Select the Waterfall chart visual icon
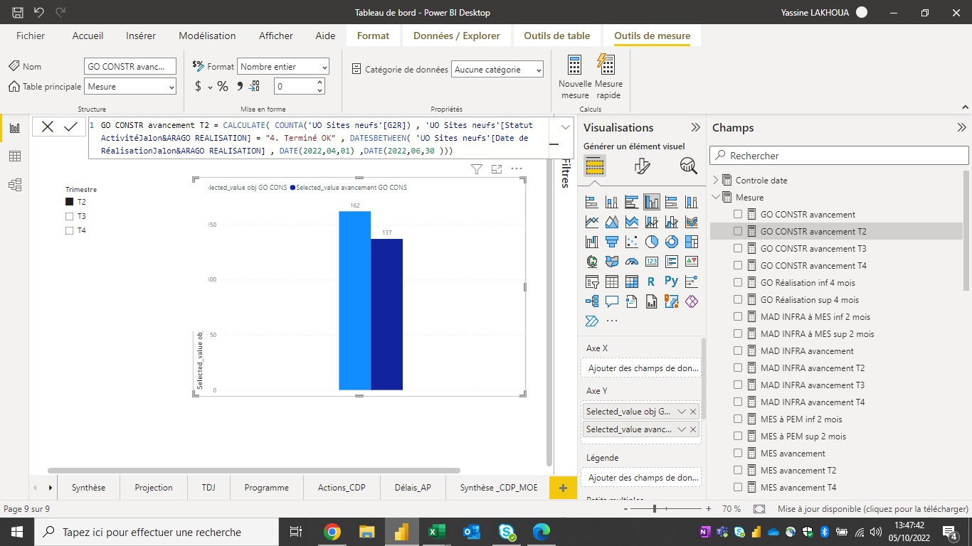The height and width of the screenshot is (546, 972). pyautogui.click(x=592, y=242)
